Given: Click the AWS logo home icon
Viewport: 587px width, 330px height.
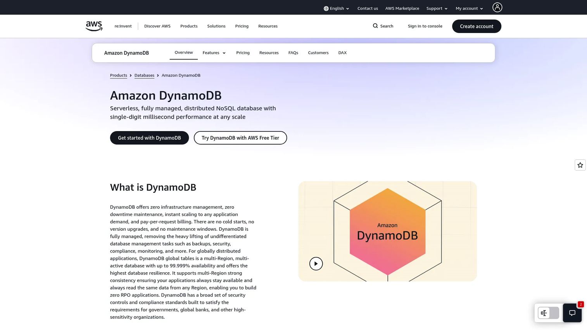Looking at the screenshot, I should point(94,26).
